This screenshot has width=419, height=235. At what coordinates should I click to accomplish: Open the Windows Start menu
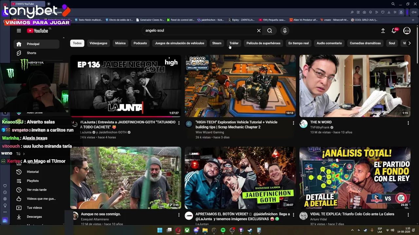click(160, 230)
